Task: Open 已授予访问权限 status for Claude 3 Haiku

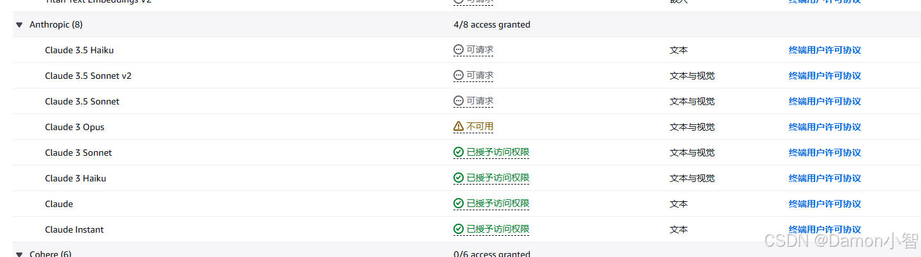Action: pos(498,178)
